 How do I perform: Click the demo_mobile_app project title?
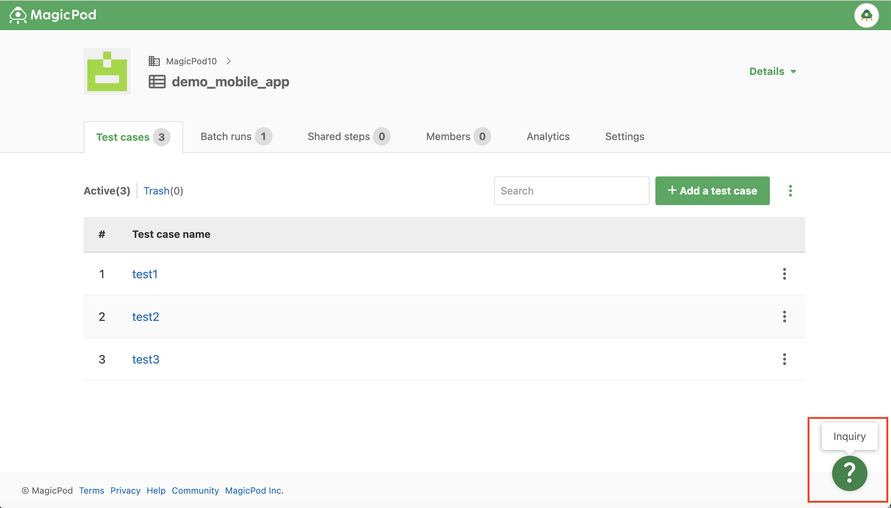230,82
